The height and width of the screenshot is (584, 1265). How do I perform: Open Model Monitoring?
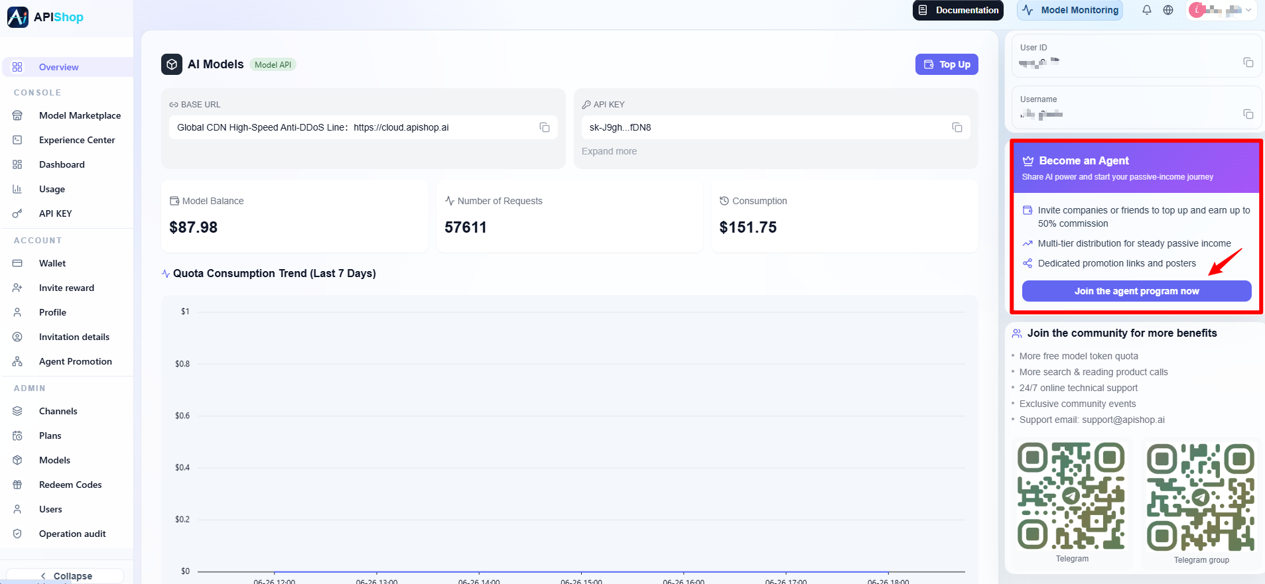point(1070,10)
